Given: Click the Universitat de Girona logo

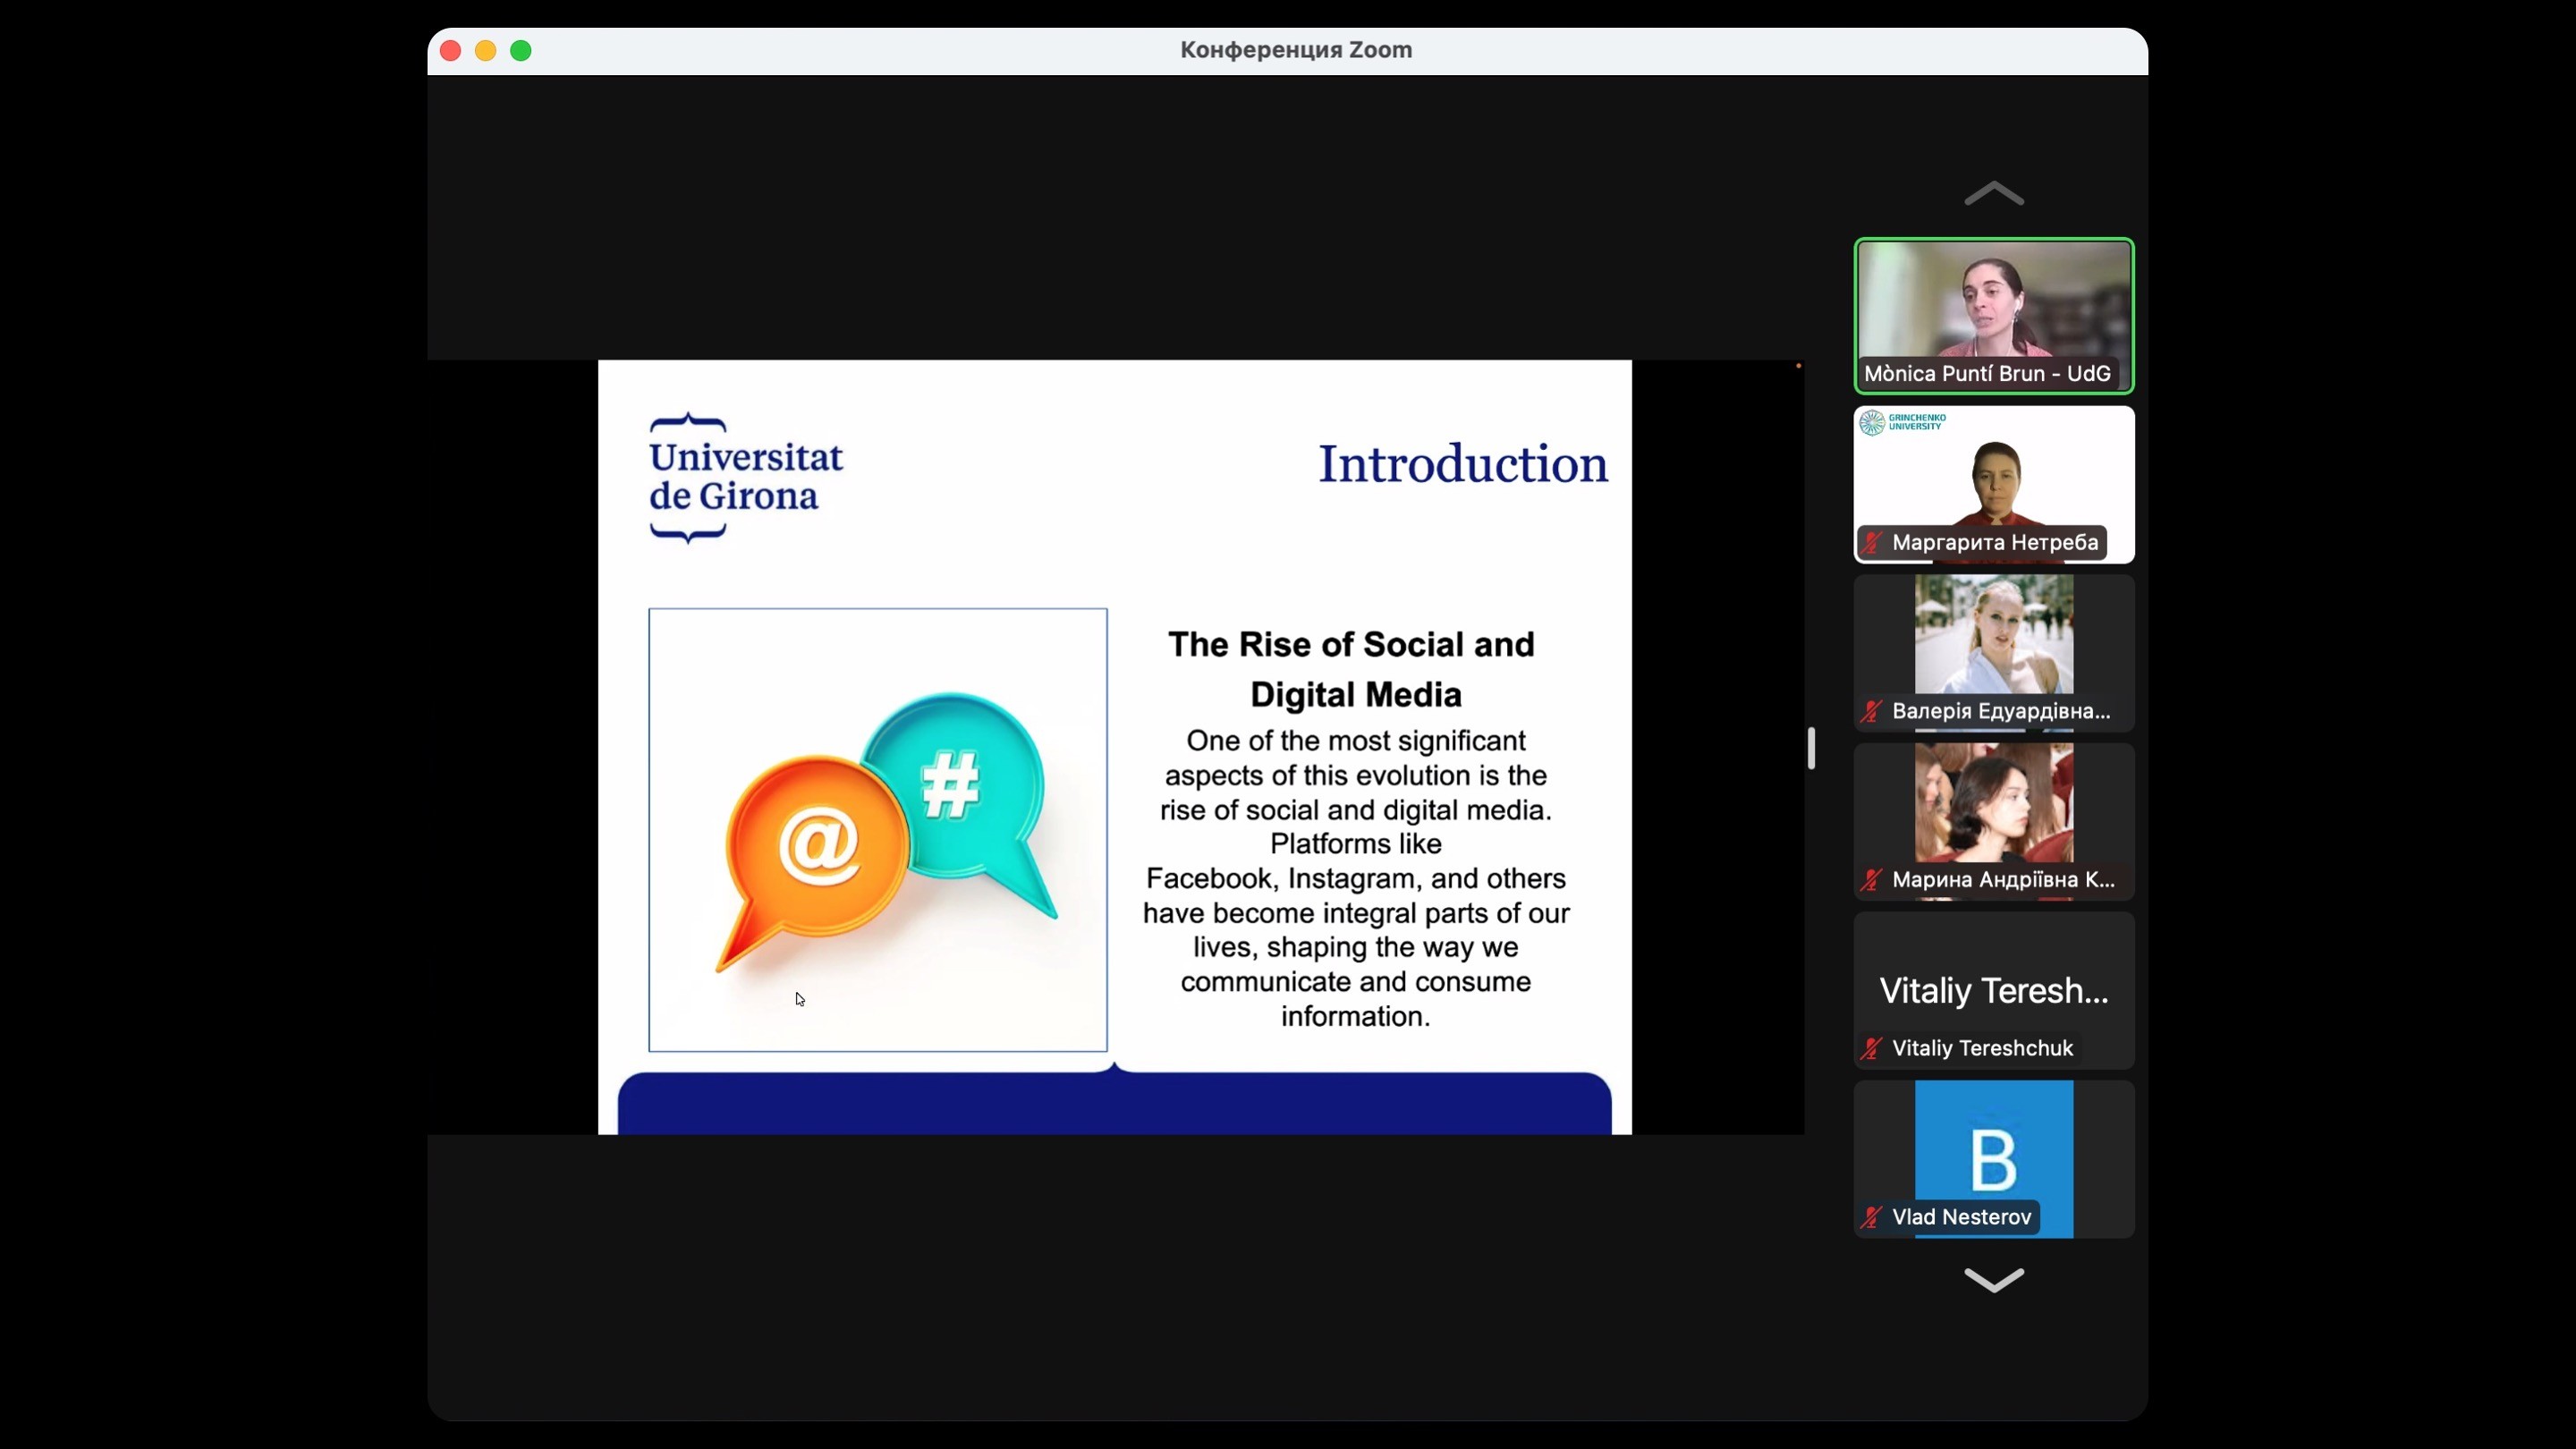Looking at the screenshot, I should (745, 477).
